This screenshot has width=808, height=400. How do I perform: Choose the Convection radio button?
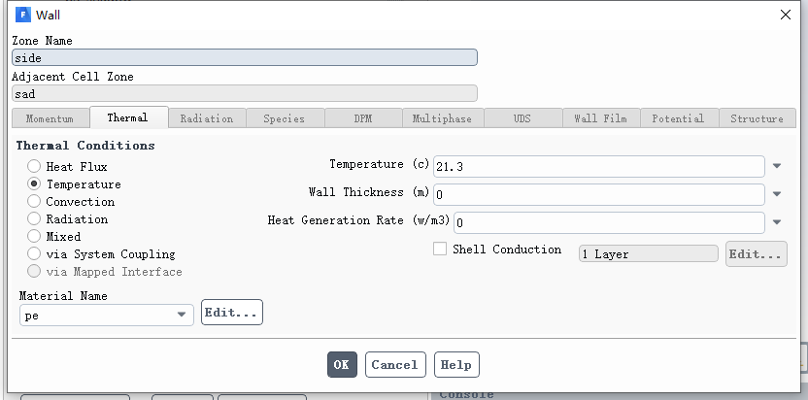(34, 201)
